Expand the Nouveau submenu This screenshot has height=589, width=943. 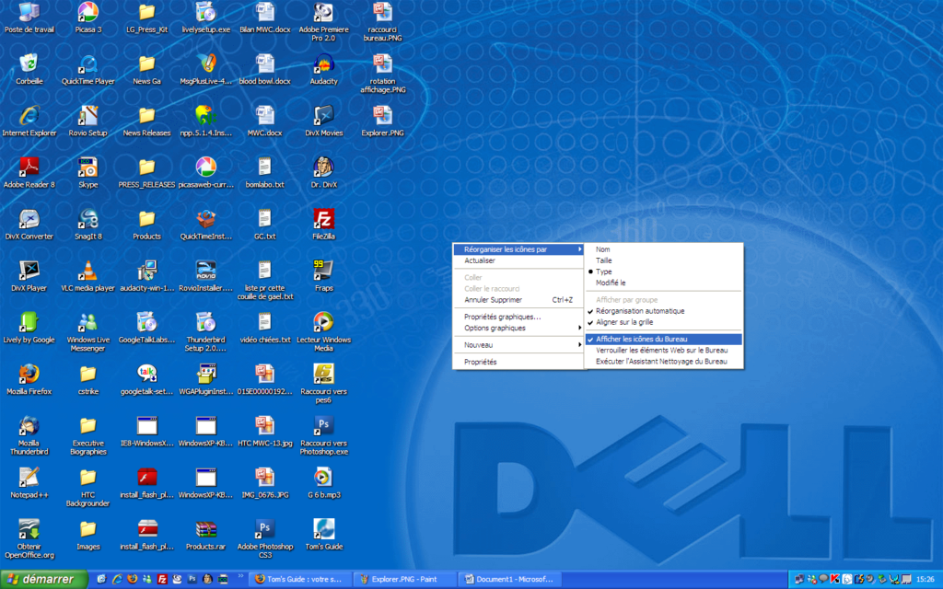click(518, 345)
